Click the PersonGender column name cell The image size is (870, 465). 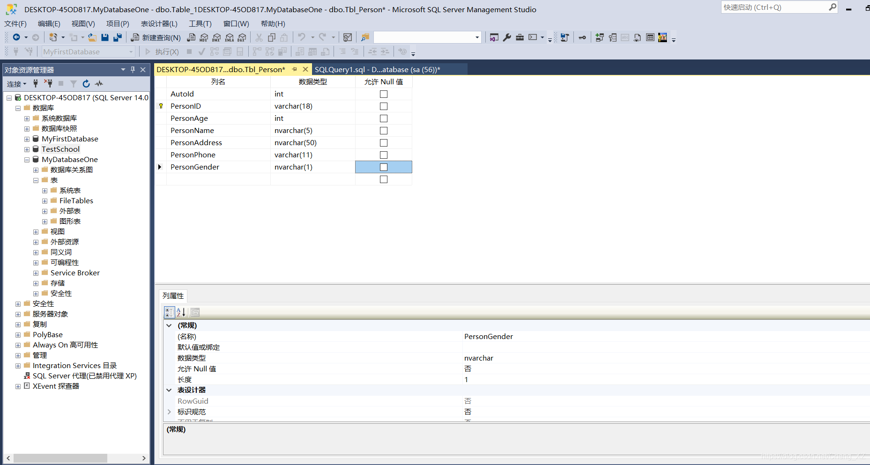pos(218,167)
